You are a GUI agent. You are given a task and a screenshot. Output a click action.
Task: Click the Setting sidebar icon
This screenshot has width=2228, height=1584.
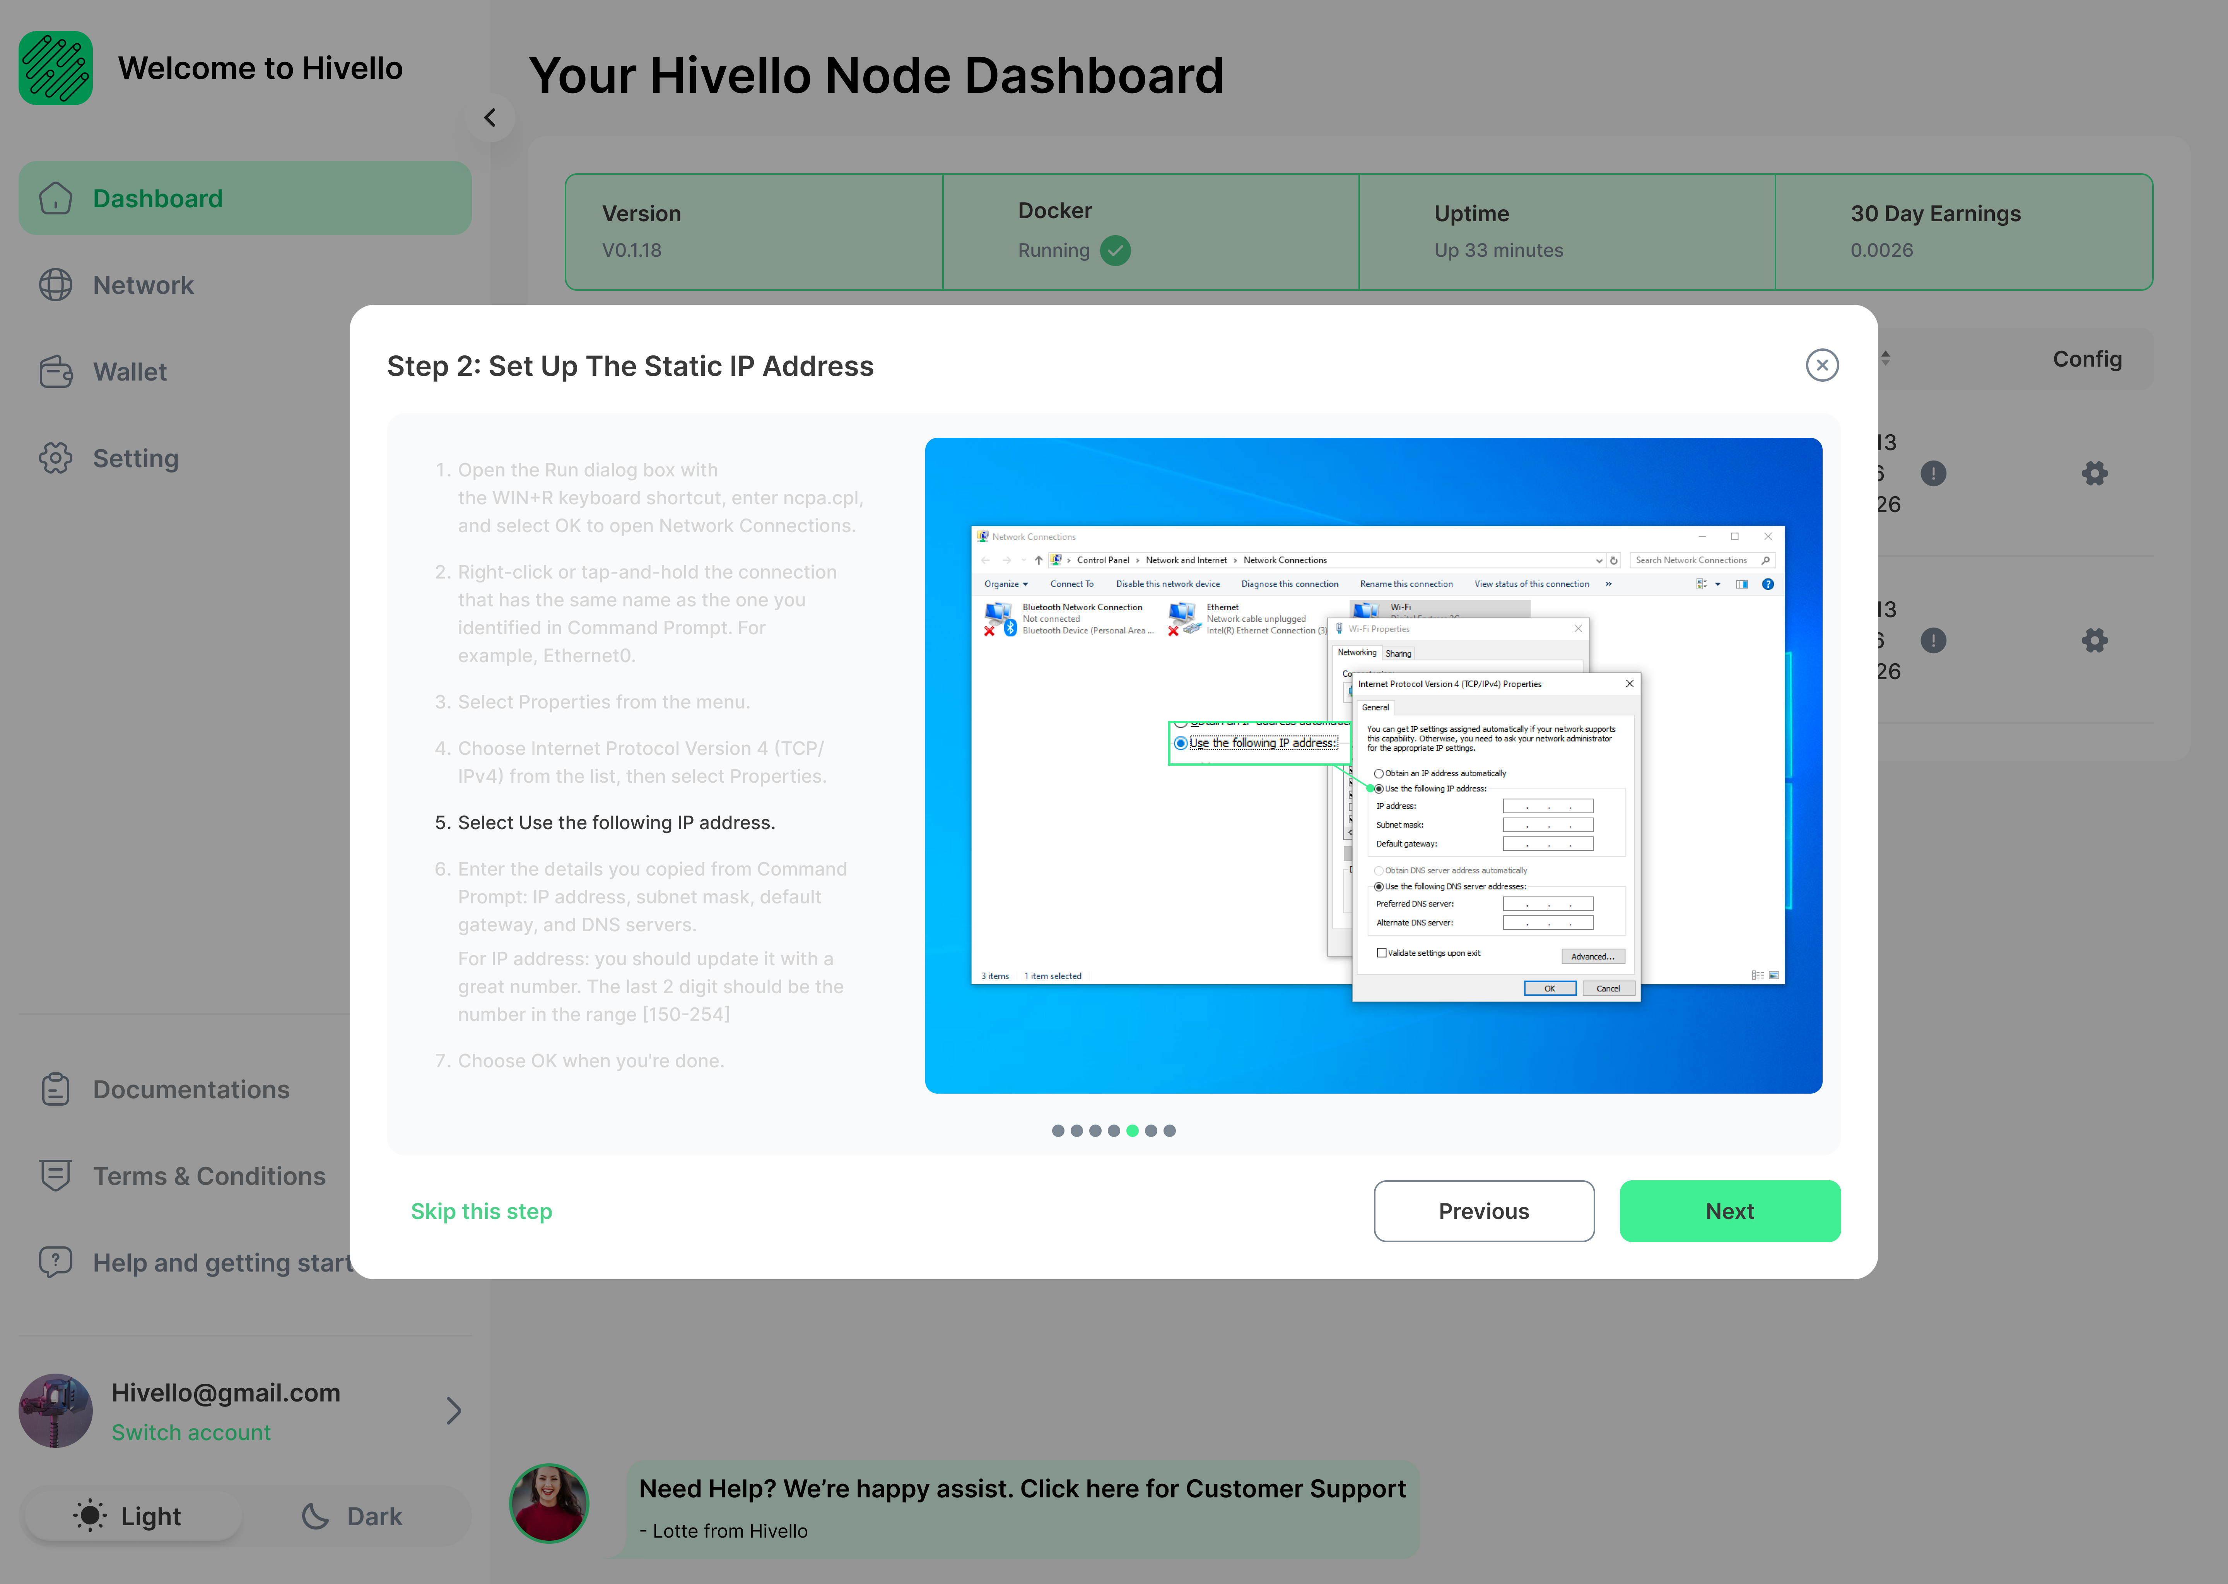pos(55,458)
